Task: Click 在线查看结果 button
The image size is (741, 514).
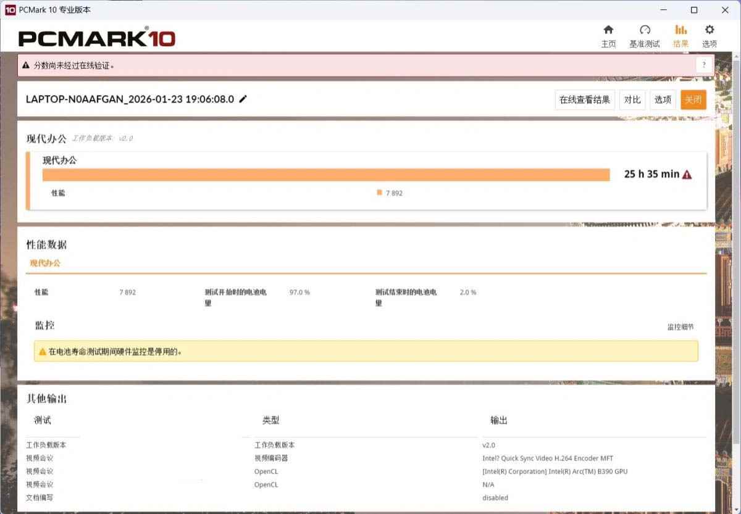Action: (585, 100)
